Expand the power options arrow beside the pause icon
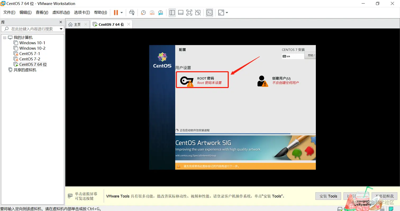This screenshot has height=211, width=400. (122, 12)
